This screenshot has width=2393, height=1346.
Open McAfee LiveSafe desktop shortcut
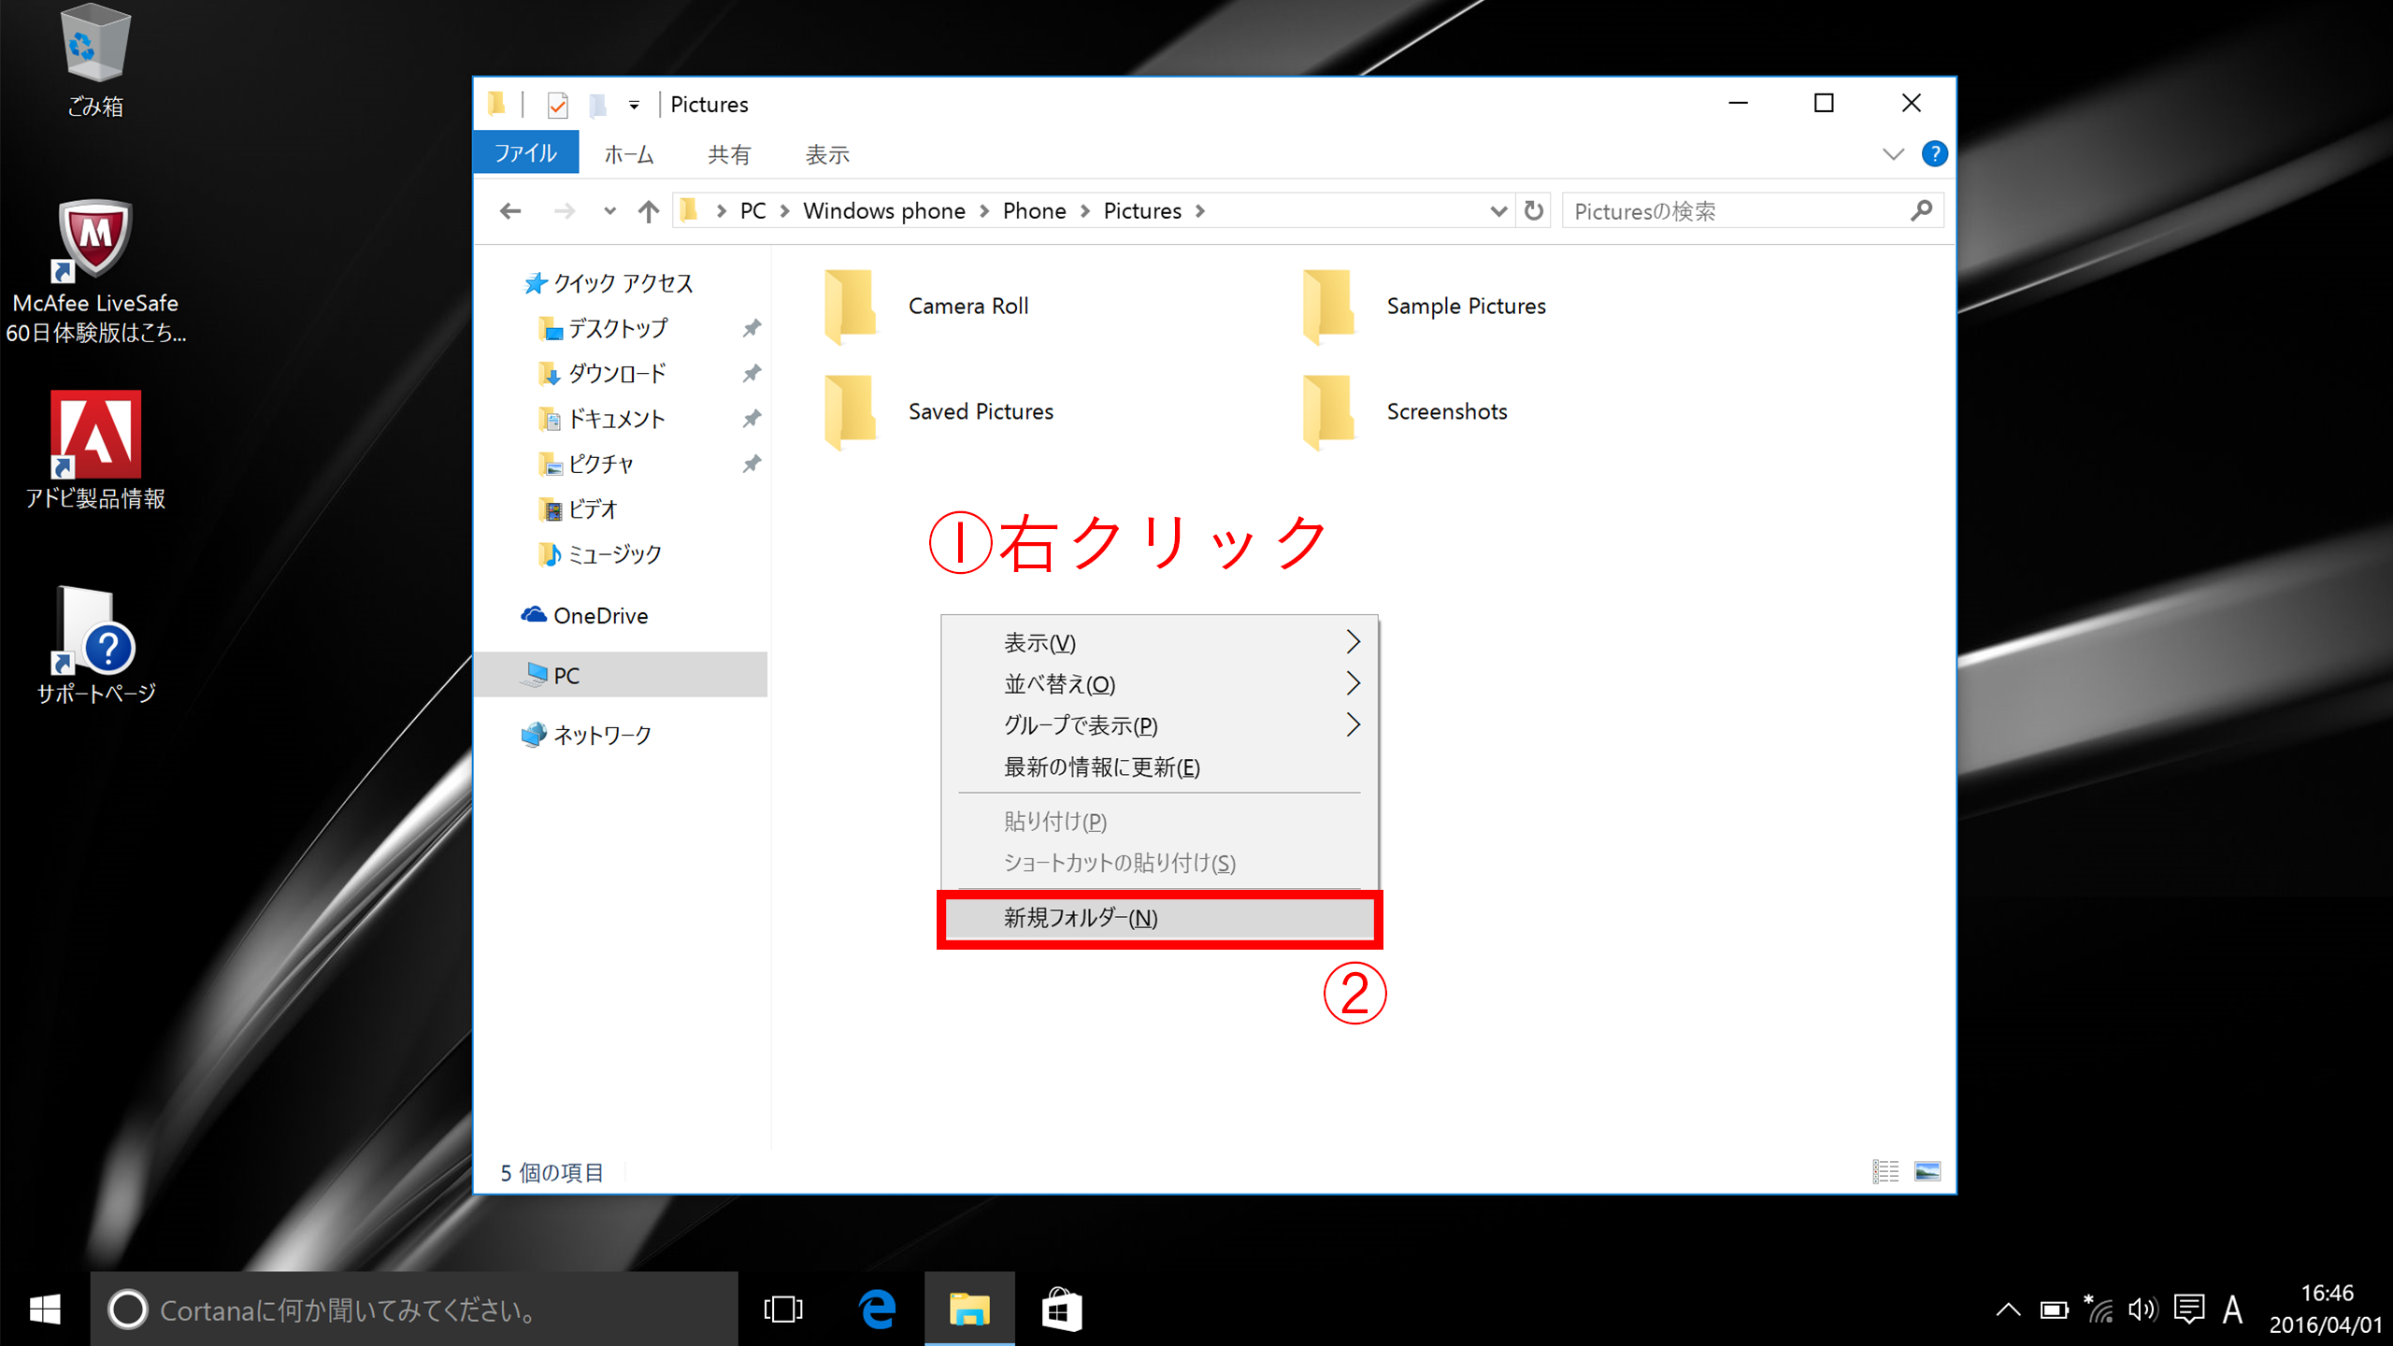tap(95, 271)
